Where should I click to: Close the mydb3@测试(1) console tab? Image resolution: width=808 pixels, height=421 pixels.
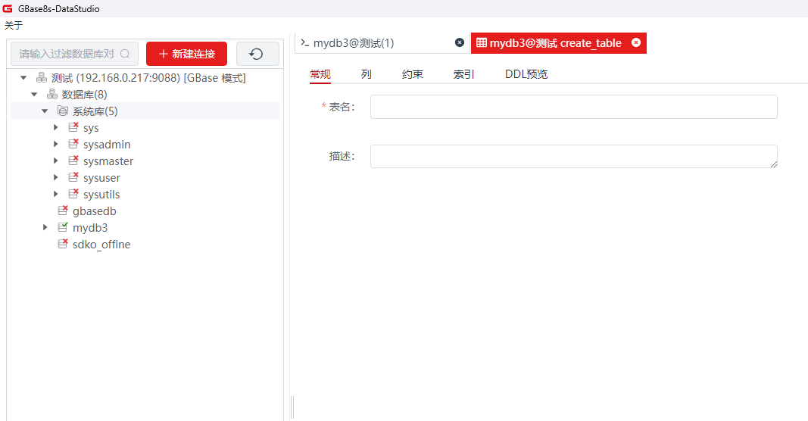click(460, 43)
